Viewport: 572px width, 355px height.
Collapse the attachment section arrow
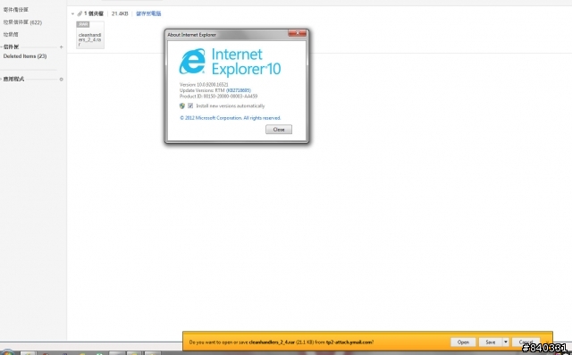coord(72,14)
